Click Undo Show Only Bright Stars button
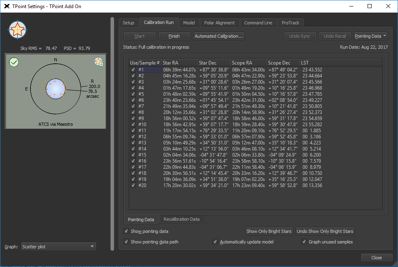398x267 pixels. tap(325, 231)
